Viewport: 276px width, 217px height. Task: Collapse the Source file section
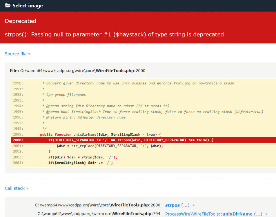pos(18,54)
